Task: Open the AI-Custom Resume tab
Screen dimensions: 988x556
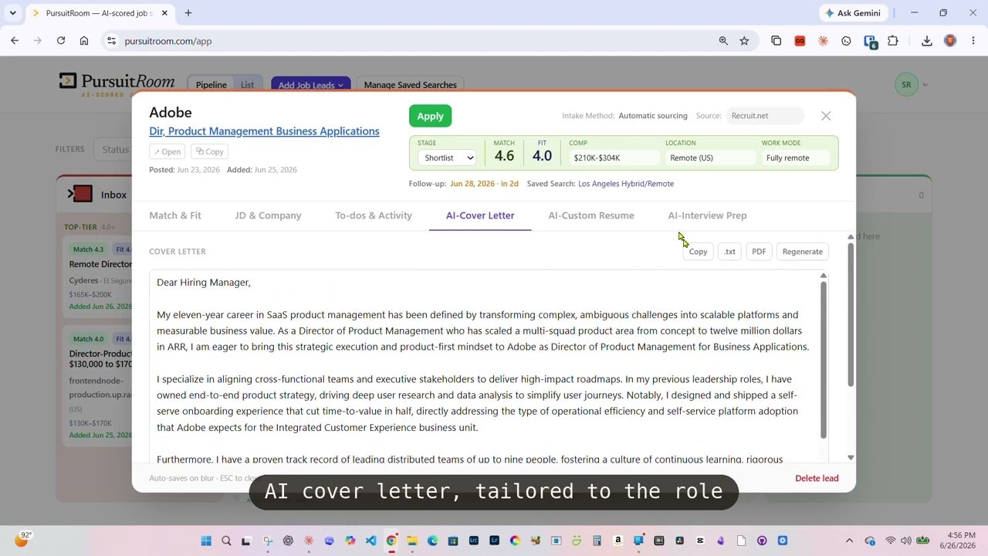Action: pyautogui.click(x=591, y=215)
